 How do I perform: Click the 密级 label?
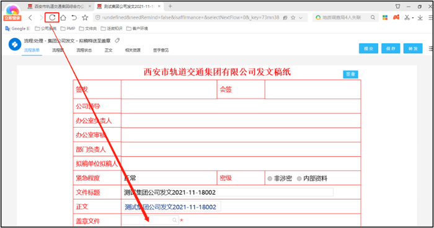click(226, 178)
